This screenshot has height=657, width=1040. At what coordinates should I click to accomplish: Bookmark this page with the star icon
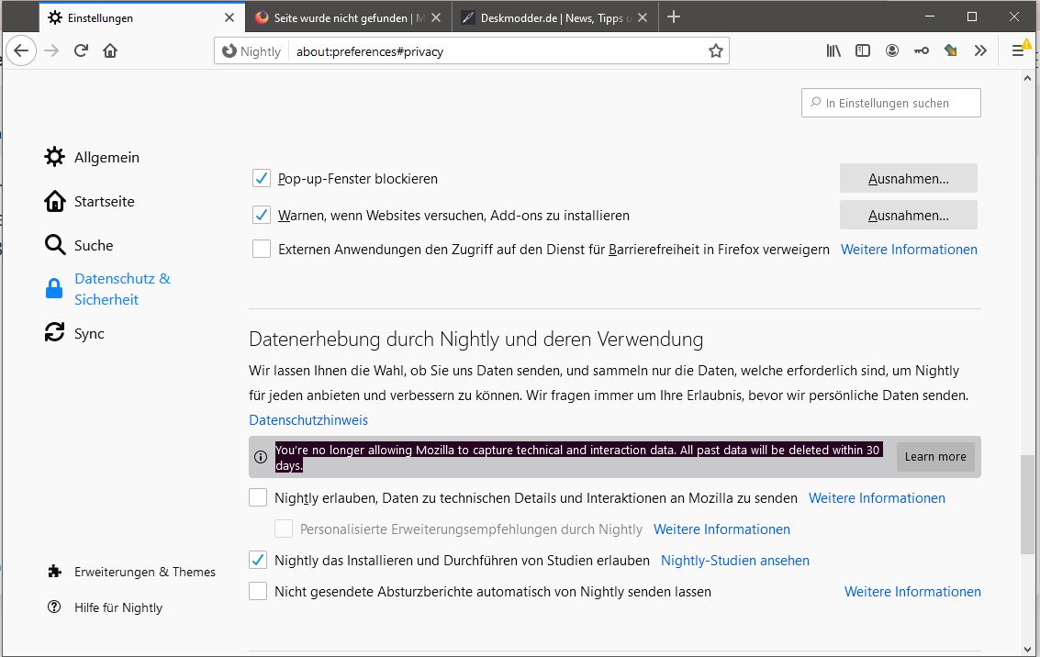(x=716, y=51)
